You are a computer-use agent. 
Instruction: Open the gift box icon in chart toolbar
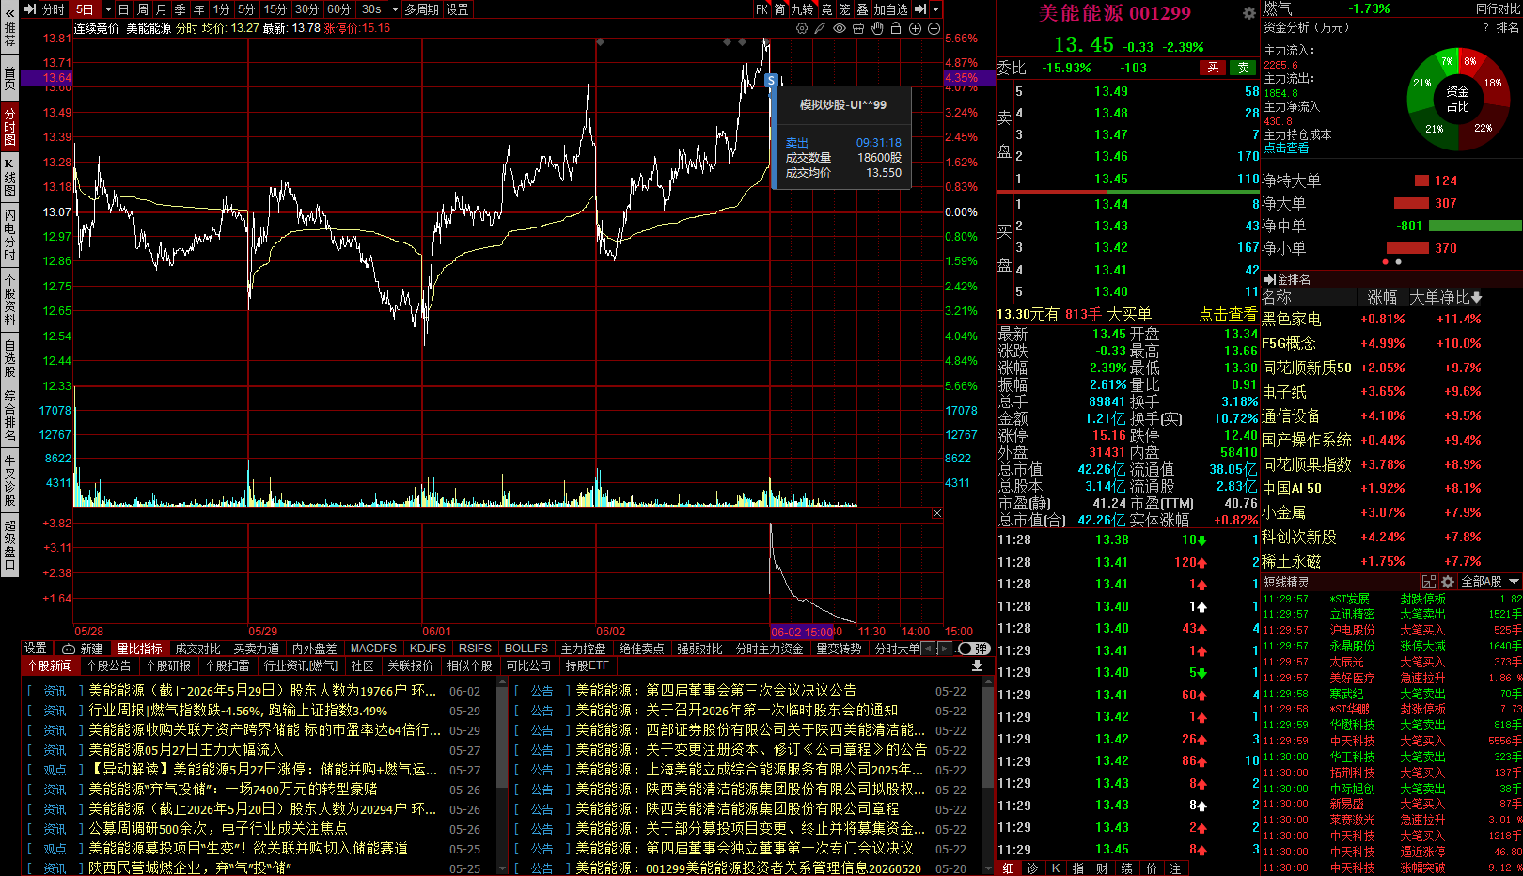[858, 28]
